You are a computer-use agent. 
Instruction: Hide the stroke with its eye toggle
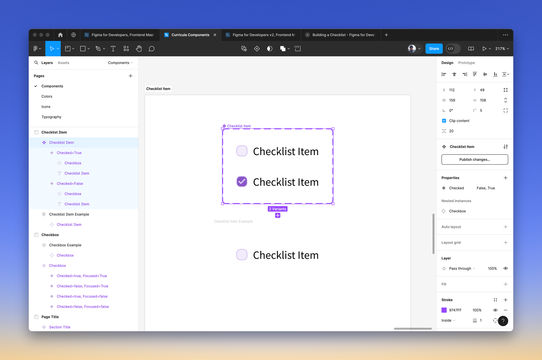[x=495, y=310]
